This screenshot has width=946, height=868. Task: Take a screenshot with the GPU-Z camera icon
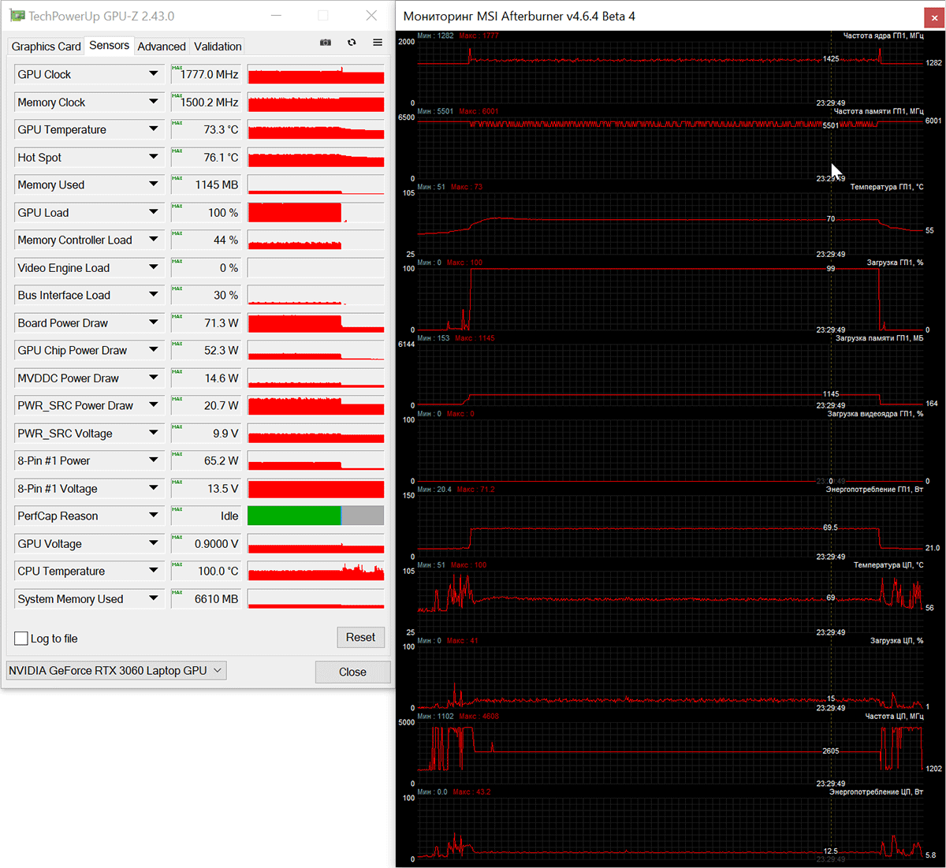pos(326,43)
